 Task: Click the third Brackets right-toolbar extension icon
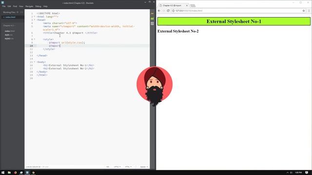(x=152, y=24)
